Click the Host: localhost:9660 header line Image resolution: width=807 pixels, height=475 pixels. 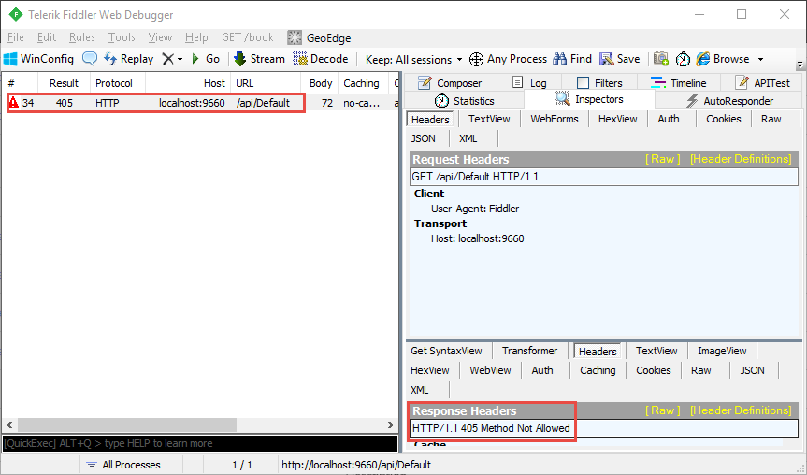tap(477, 238)
